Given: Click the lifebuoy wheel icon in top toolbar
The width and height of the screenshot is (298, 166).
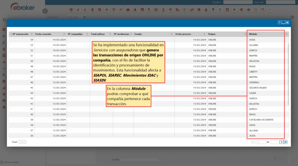Looking at the screenshot, I should click(114, 10).
